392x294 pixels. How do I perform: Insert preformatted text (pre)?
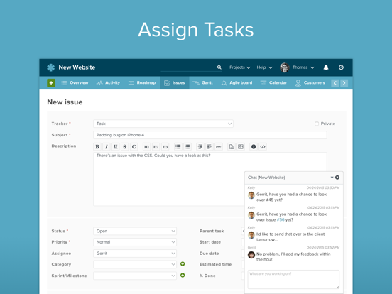[219, 147]
